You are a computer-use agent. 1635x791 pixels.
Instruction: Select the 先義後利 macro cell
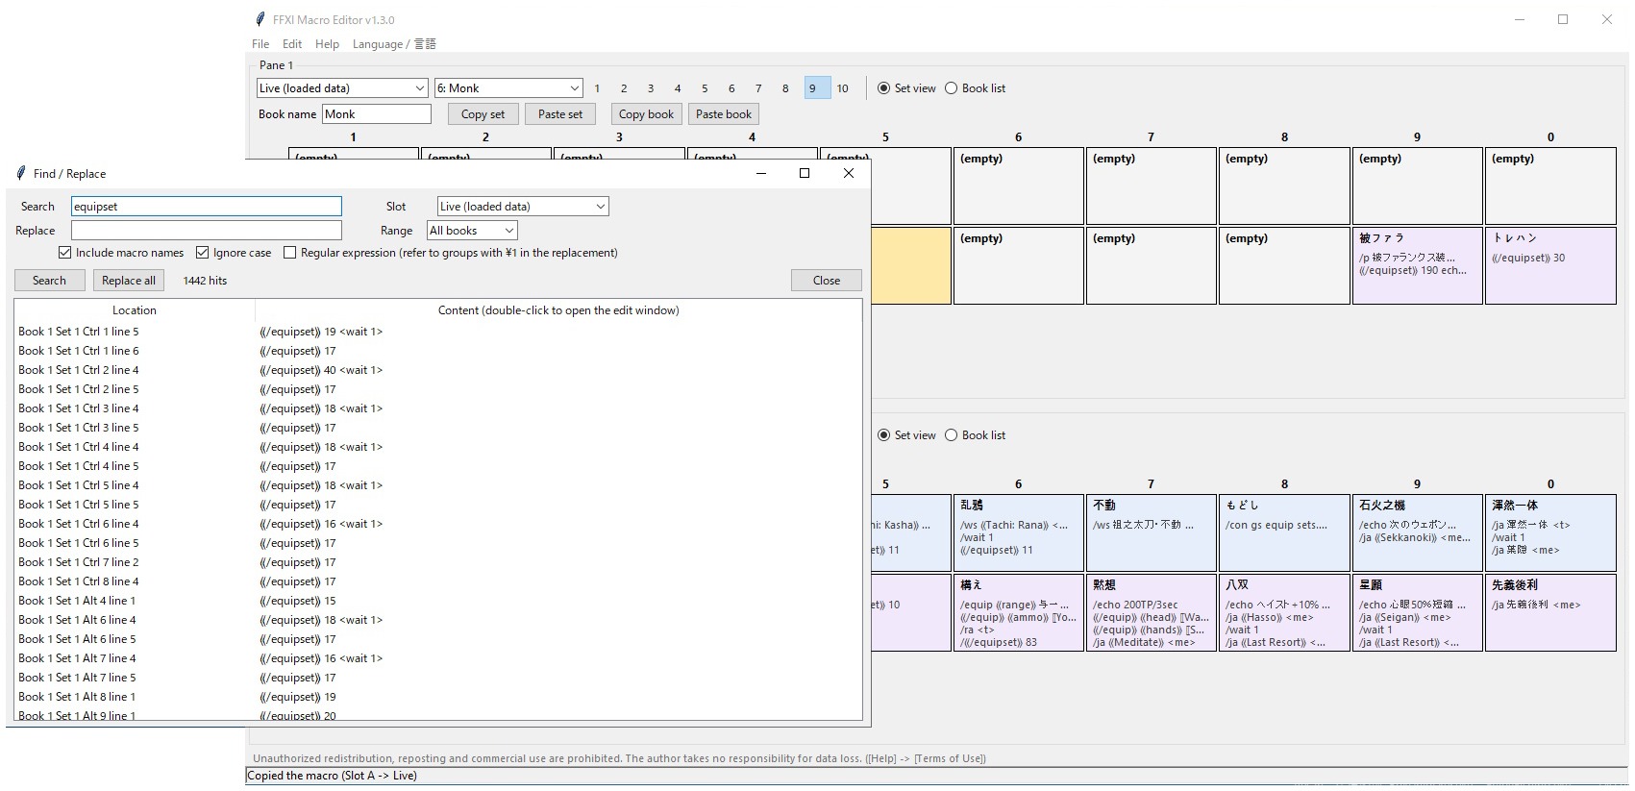[1550, 613]
